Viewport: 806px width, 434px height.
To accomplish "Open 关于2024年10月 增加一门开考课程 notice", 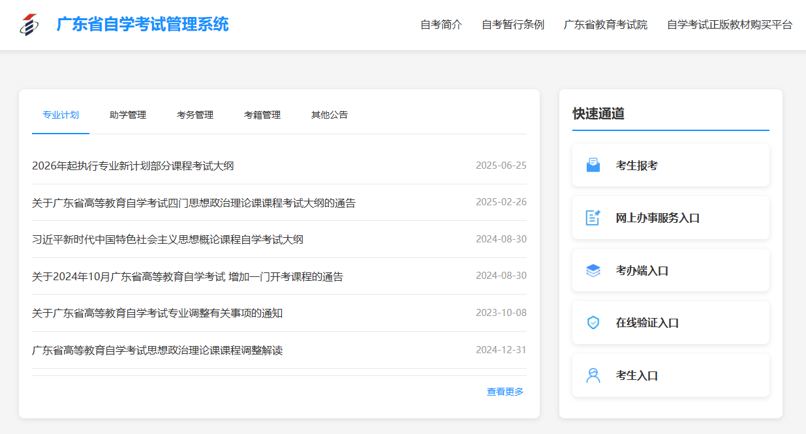I will click(x=187, y=277).
